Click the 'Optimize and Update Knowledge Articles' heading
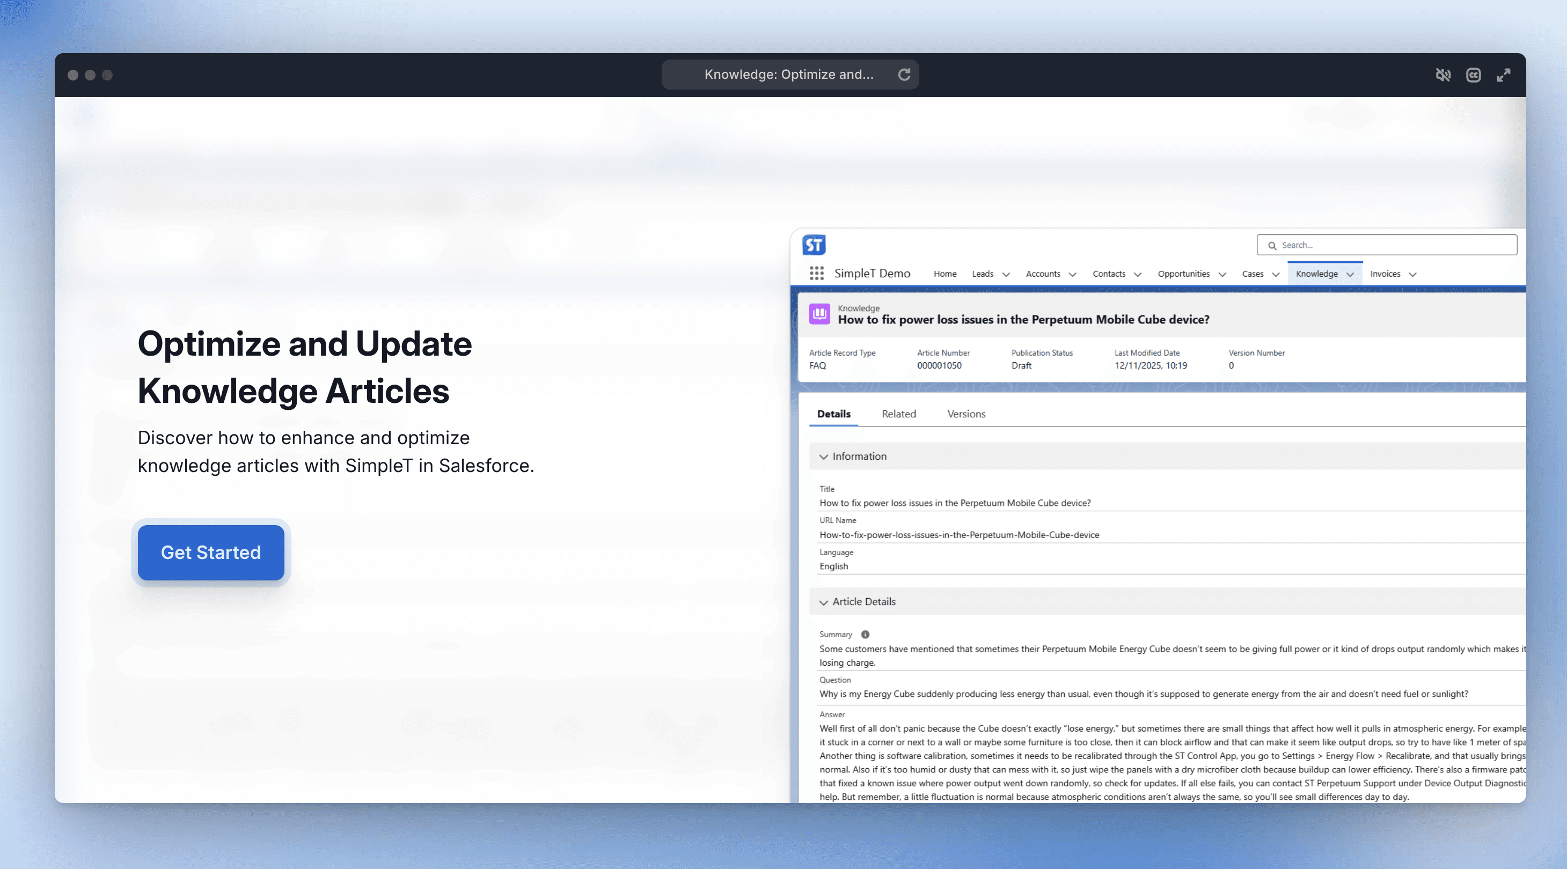The height and width of the screenshot is (869, 1567). pos(305,367)
